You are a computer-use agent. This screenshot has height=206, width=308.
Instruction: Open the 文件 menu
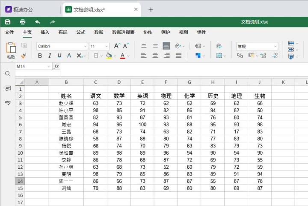point(9,32)
